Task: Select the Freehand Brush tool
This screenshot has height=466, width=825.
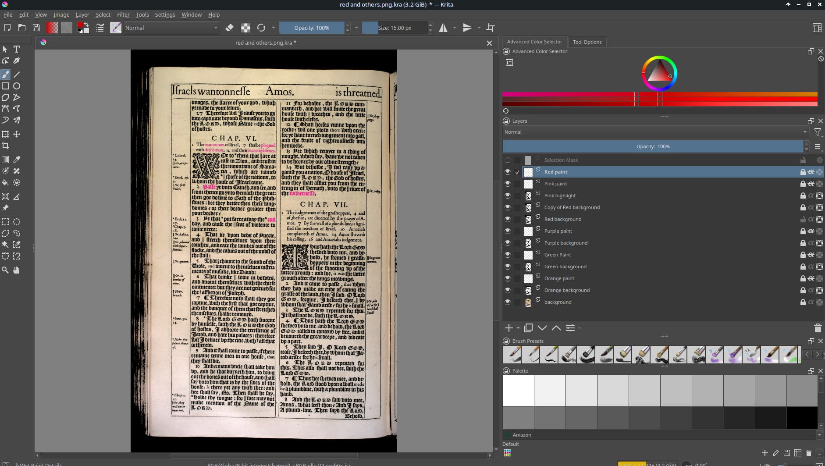Action: click(5, 75)
